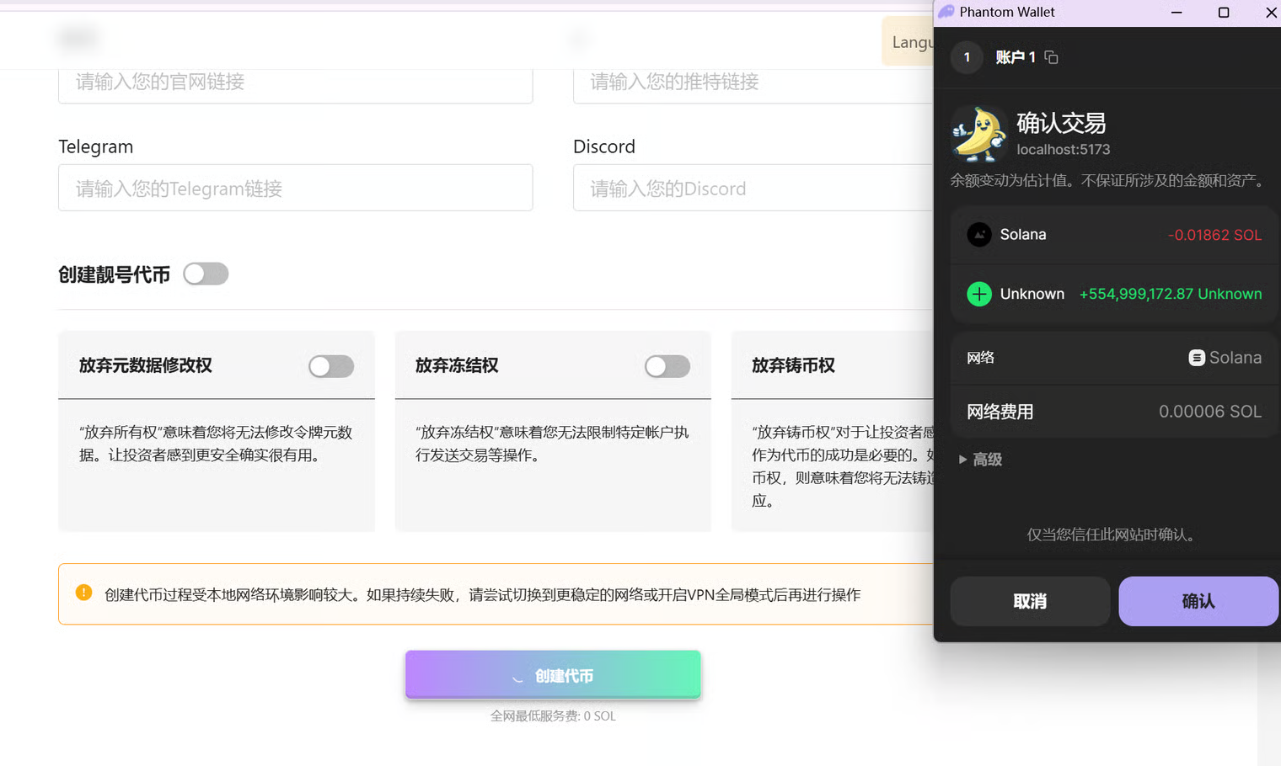Screen dimensions: 1281x766
Task: Click 取消 to reject the transaction
Action: (1029, 601)
